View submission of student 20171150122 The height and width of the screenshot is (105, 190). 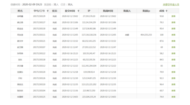coord(173,53)
